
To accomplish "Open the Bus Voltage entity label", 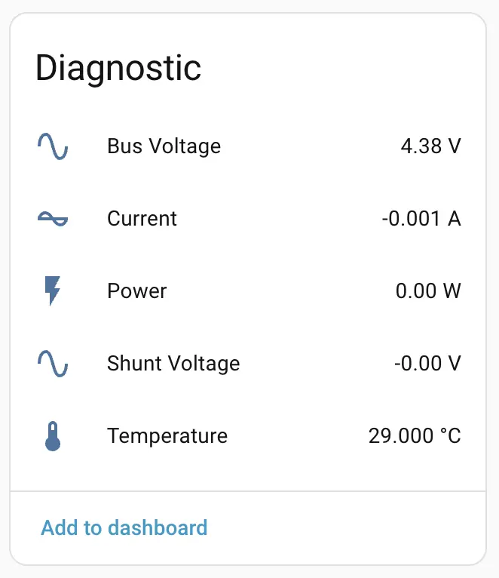I will 164,146.
